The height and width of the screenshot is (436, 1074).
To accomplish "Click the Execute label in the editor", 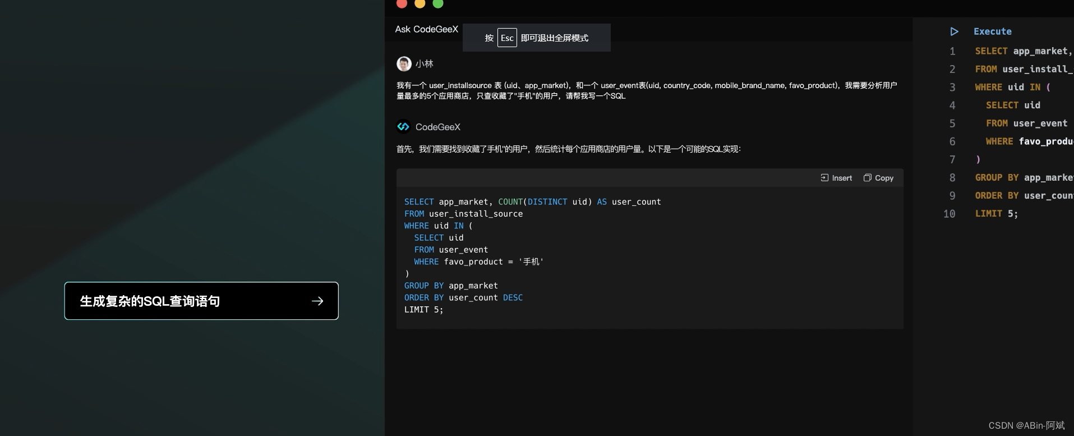I will click(x=992, y=31).
